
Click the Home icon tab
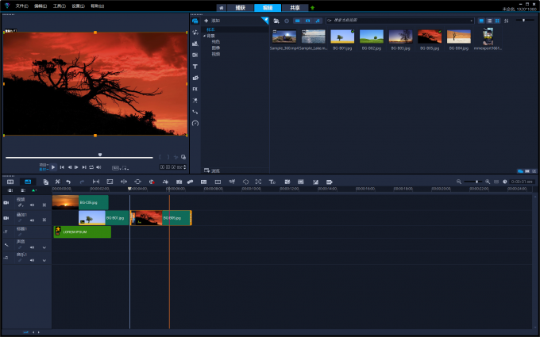(222, 7)
